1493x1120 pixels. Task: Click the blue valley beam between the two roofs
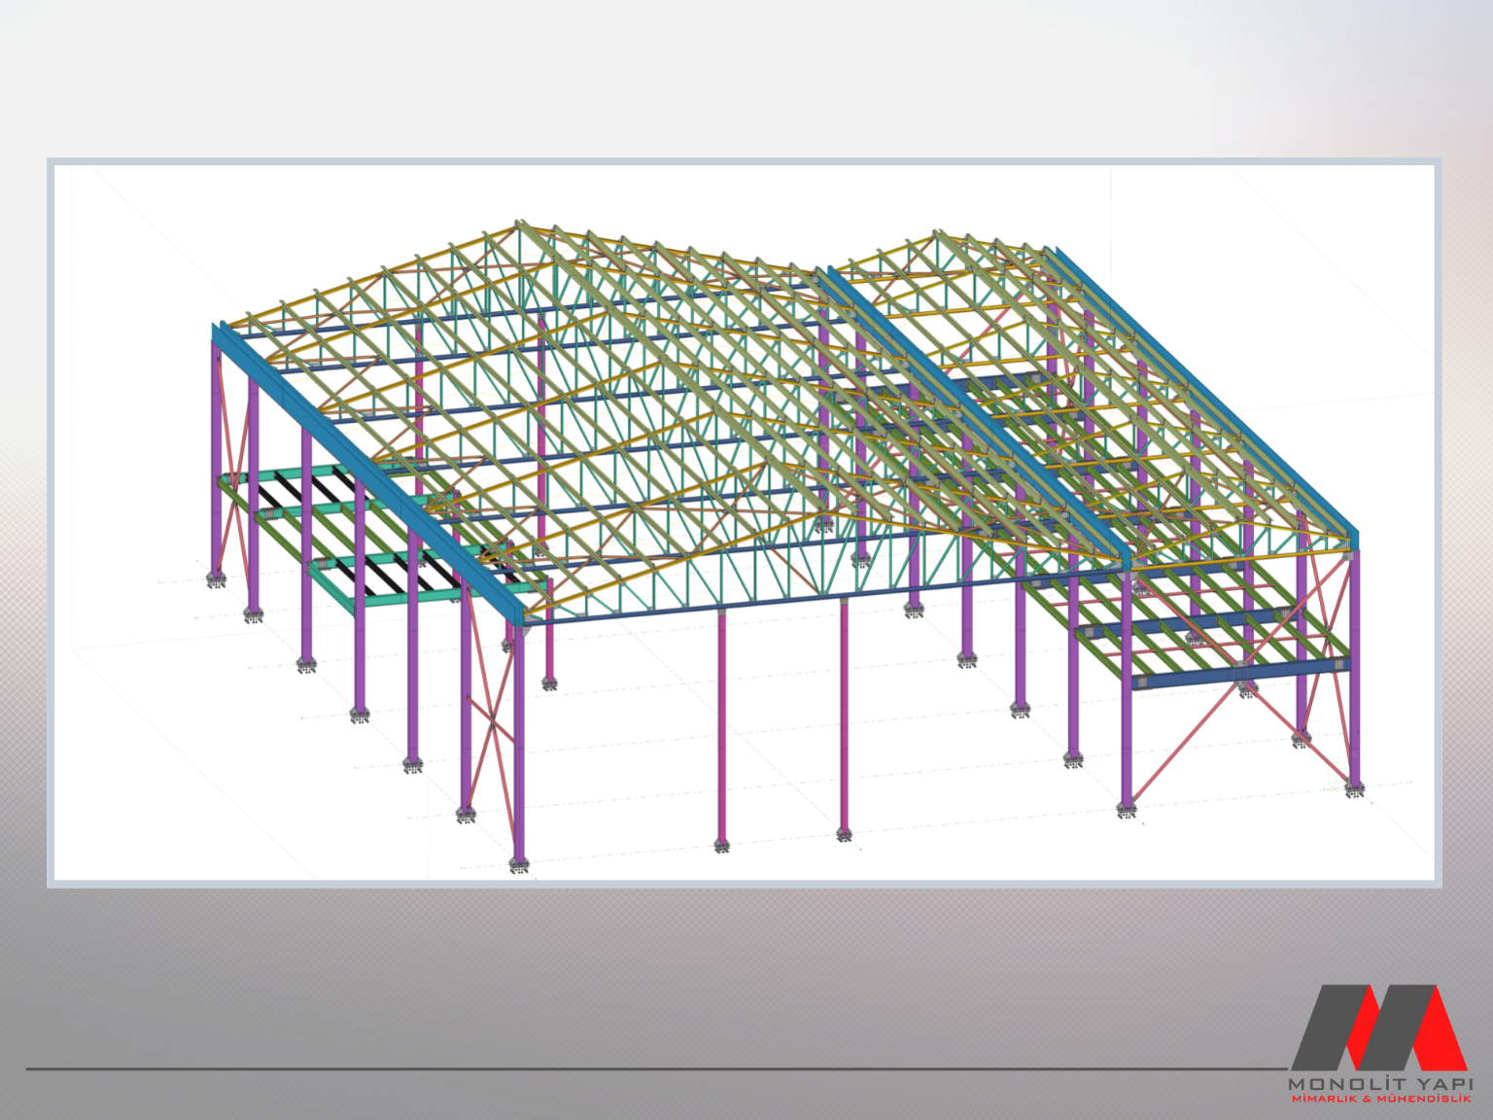pos(972,408)
